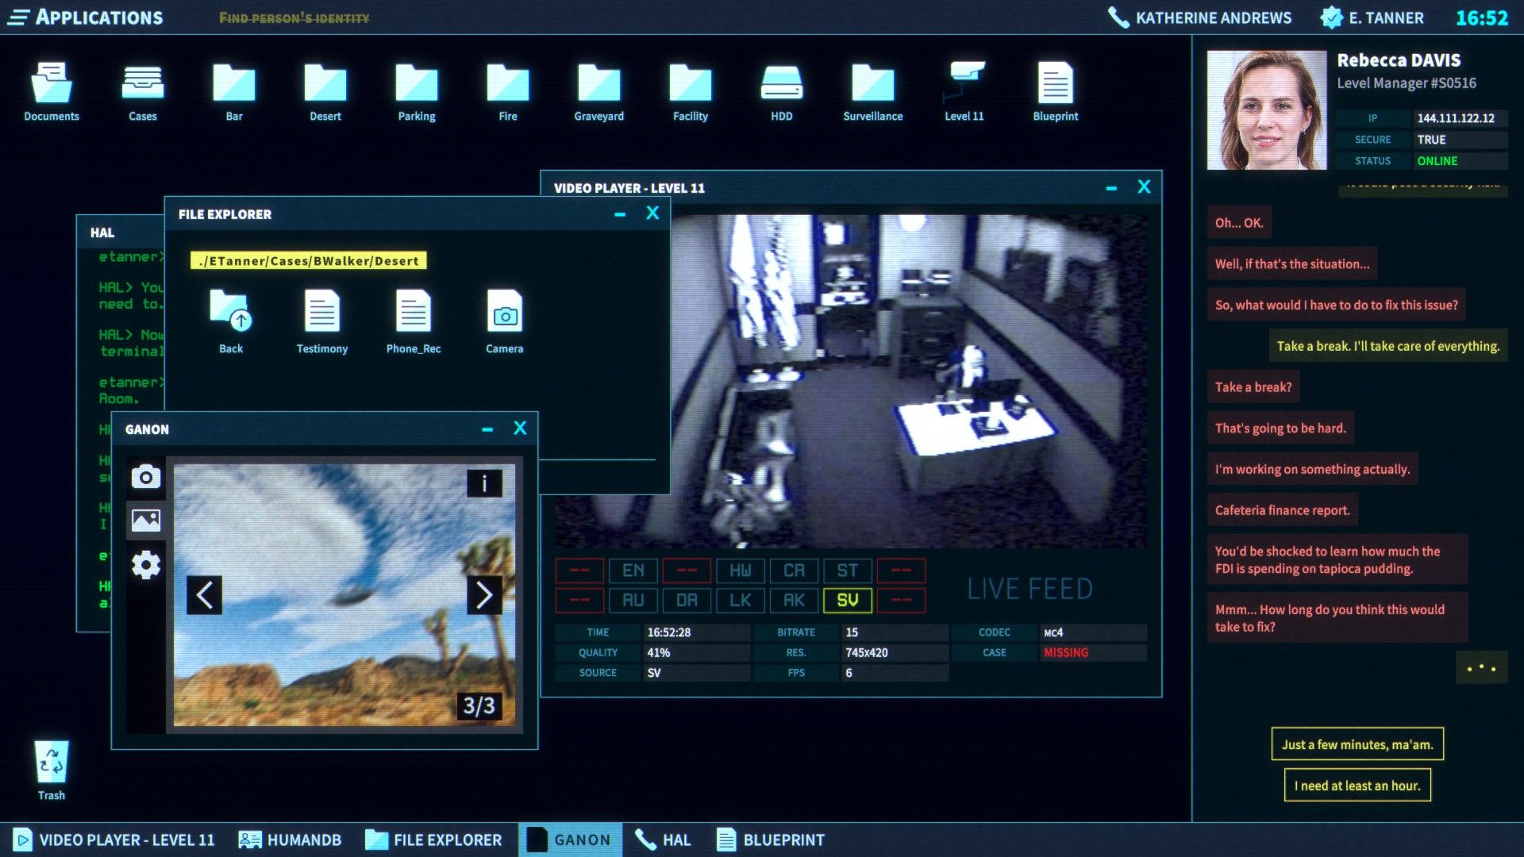The height and width of the screenshot is (857, 1524).
Task: Open the Surveillance folder
Action: (x=873, y=92)
